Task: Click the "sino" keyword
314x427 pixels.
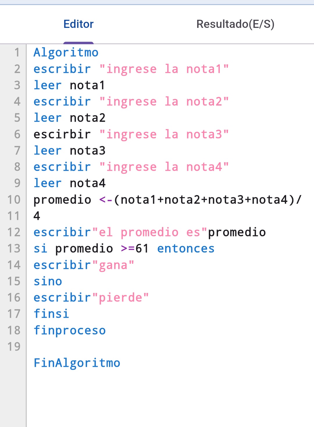Action: 48,281
